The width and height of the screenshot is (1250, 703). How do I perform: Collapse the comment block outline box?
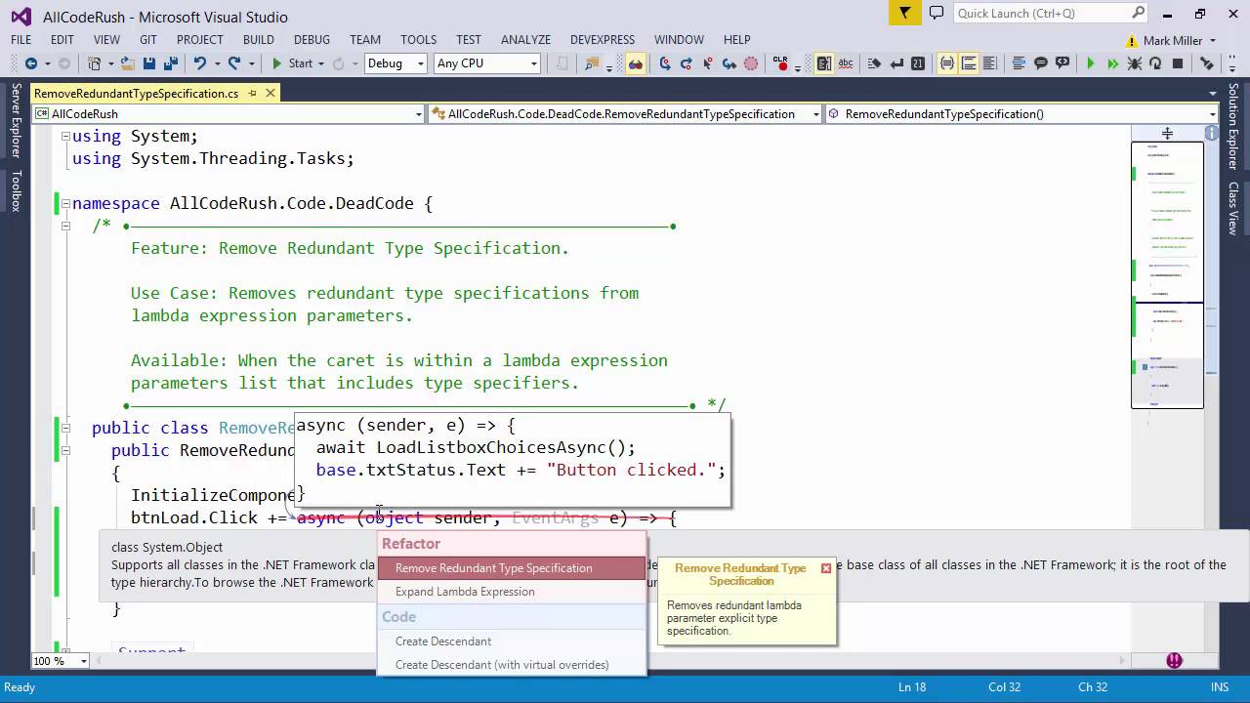coord(66,226)
